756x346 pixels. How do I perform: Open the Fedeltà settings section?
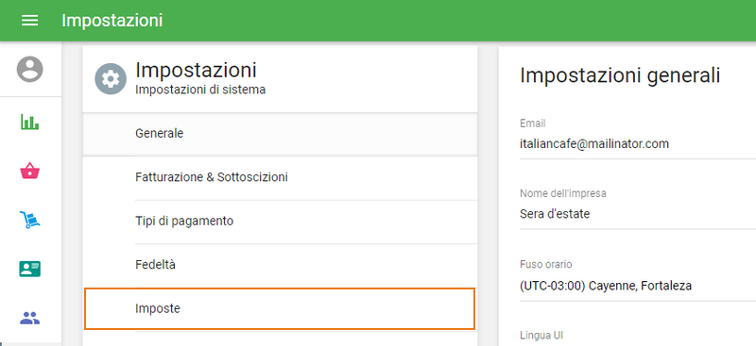coord(280,265)
